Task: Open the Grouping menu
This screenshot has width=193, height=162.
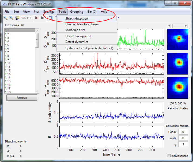Action: point(77,12)
